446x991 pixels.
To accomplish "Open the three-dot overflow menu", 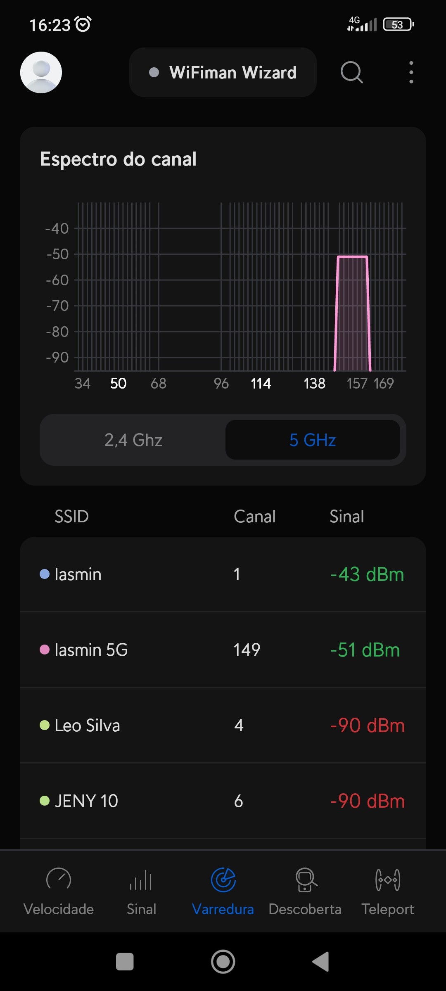I will coord(411,72).
